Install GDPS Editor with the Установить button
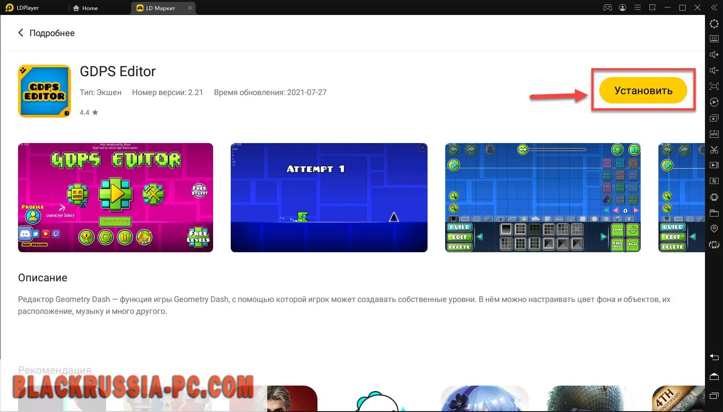Viewport: 723px width, 412px height. tap(643, 90)
